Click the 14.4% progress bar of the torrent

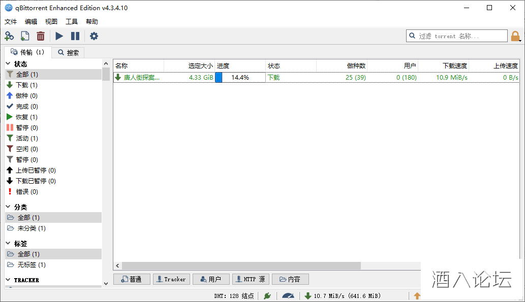(x=240, y=78)
